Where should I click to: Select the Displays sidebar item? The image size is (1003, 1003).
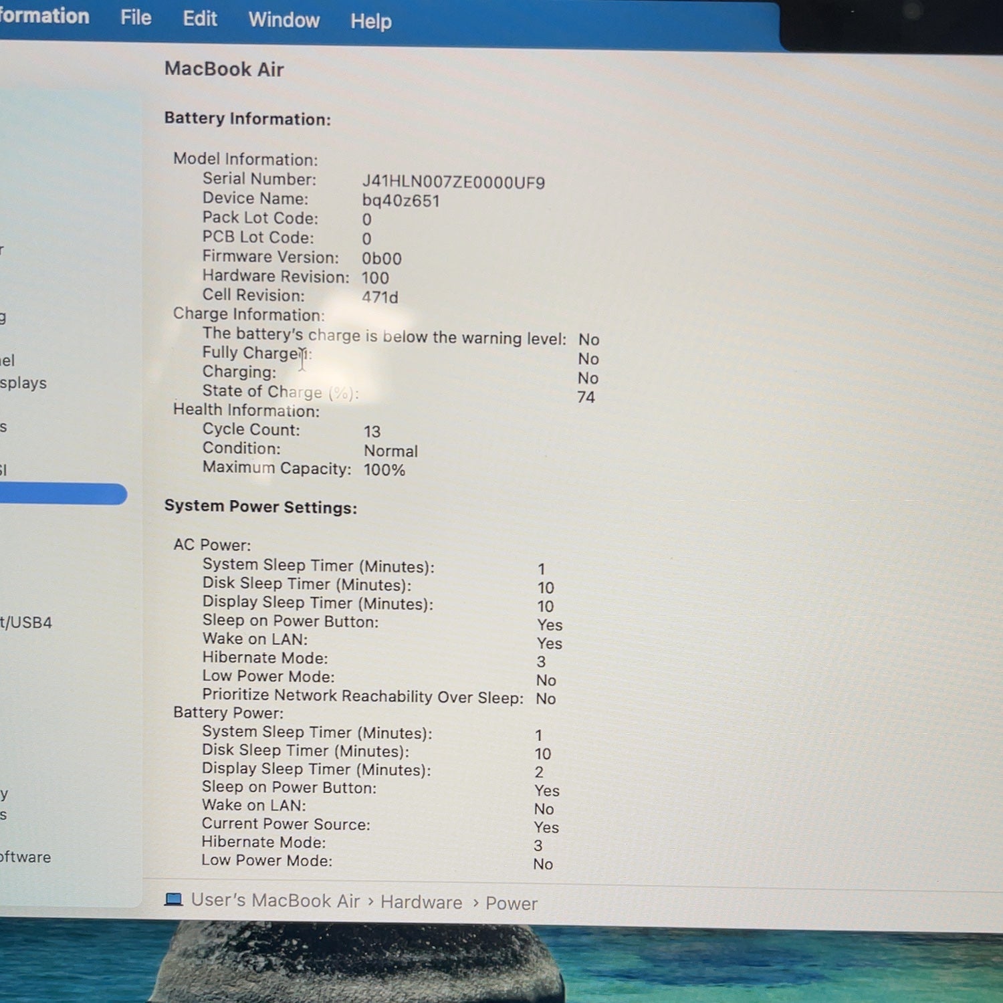pos(23,383)
